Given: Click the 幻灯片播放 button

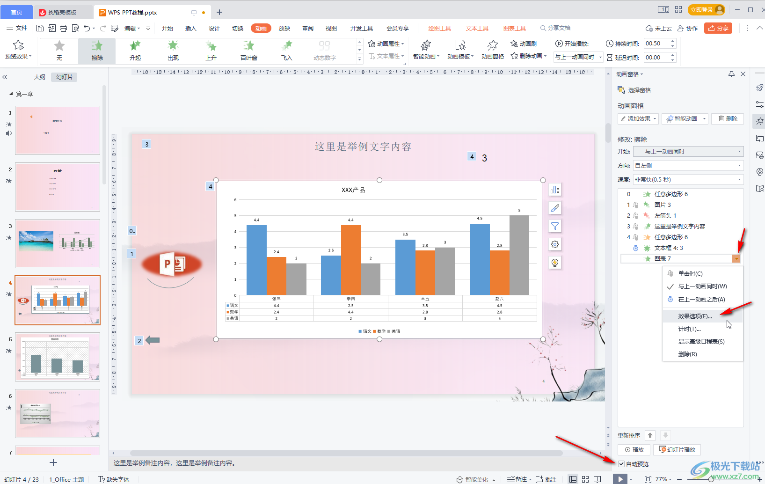Looking at the screenshot, I should point(677,449).
